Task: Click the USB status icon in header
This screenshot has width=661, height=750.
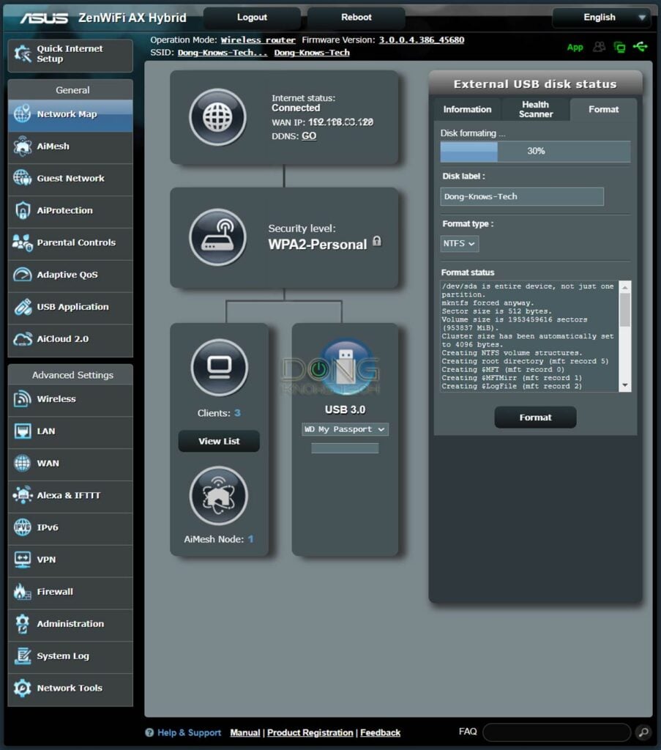Action: 641,46
